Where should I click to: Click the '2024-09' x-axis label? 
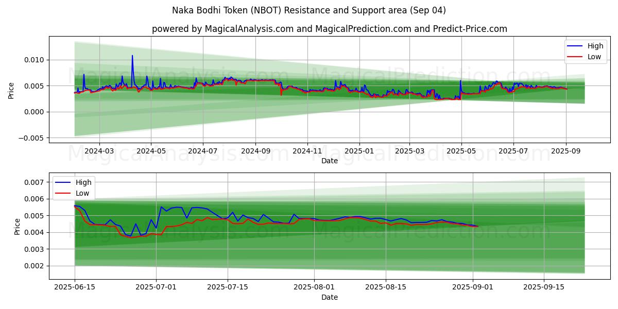pos(256,151)
